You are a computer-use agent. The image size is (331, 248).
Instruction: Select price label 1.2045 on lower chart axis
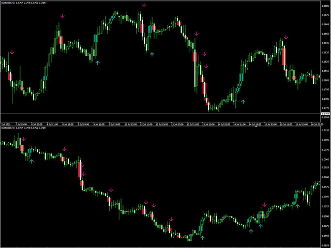325,159
